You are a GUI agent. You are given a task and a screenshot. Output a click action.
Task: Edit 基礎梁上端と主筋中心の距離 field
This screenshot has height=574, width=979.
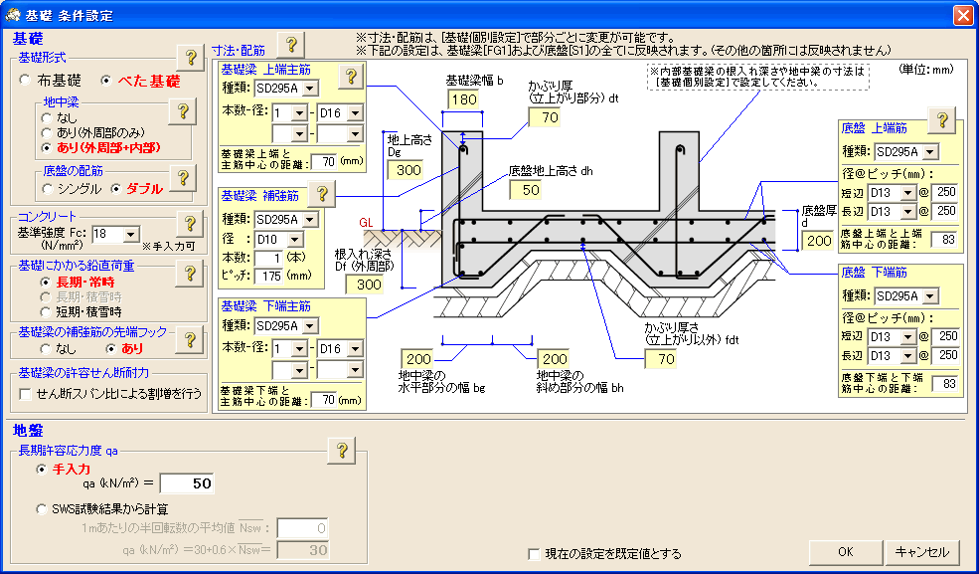pos(324,162)
